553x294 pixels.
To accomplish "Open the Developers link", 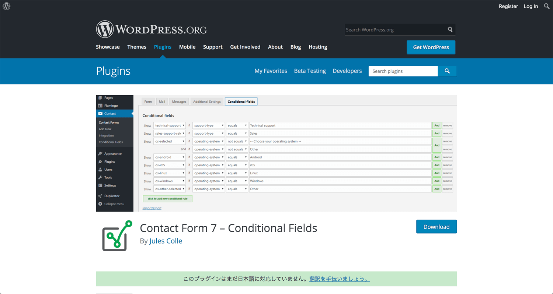I will (347, 71).
